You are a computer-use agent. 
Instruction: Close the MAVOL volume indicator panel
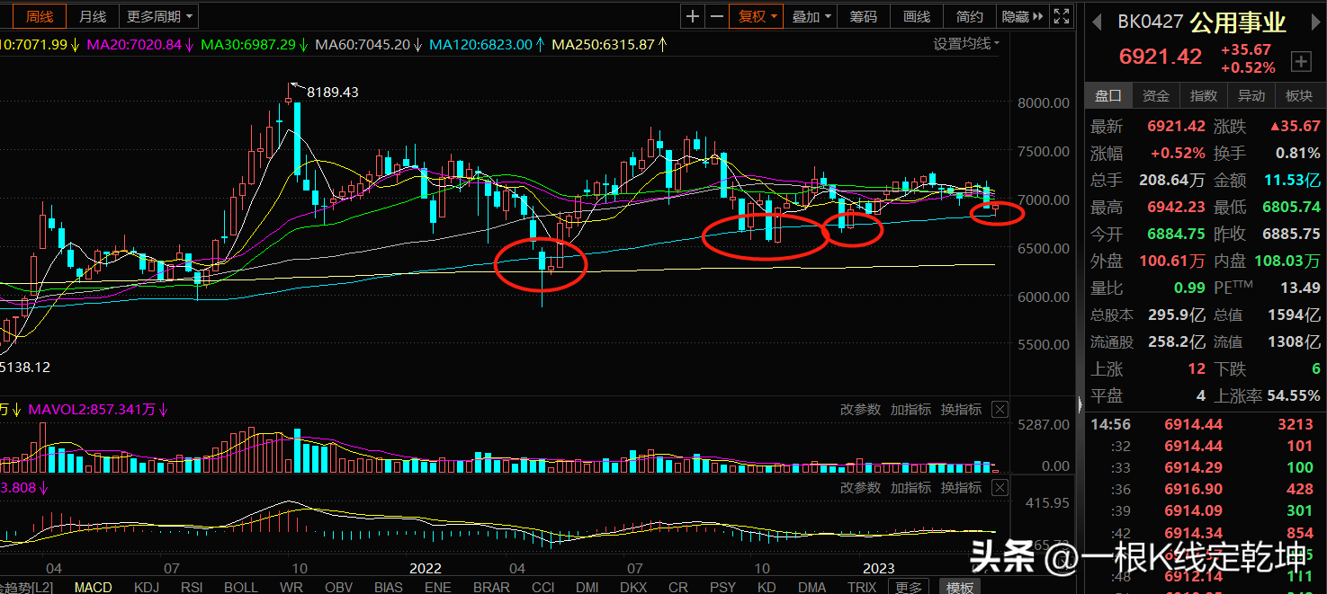tap(1000, 410)
